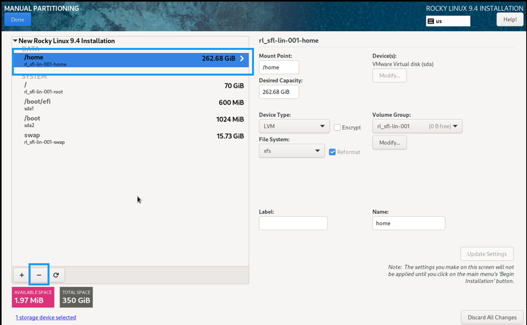Click Discard All Changes button
The height and width of the screenshot is (325, 527).
492,317
